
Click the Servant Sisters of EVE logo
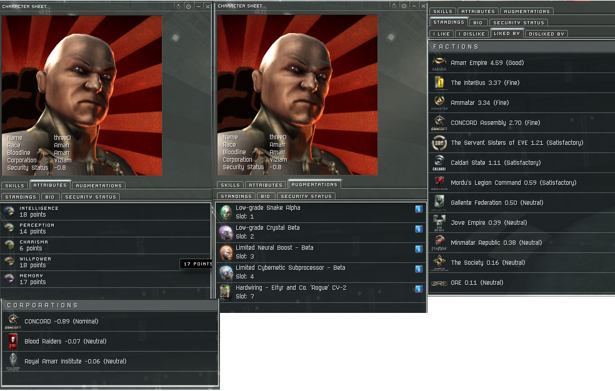tap(439, 143)
